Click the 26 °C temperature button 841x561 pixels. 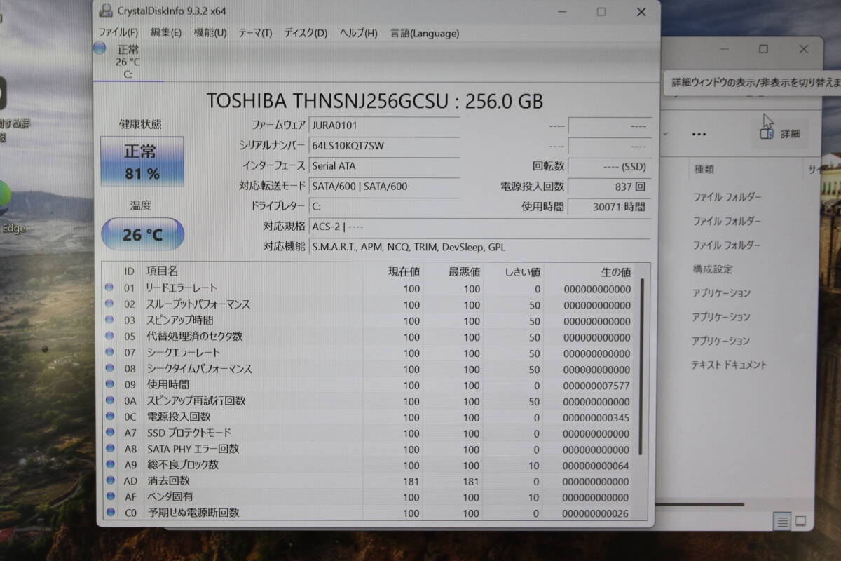point(142,234)
